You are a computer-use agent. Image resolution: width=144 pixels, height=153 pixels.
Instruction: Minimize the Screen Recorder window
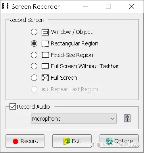(85, 6)
